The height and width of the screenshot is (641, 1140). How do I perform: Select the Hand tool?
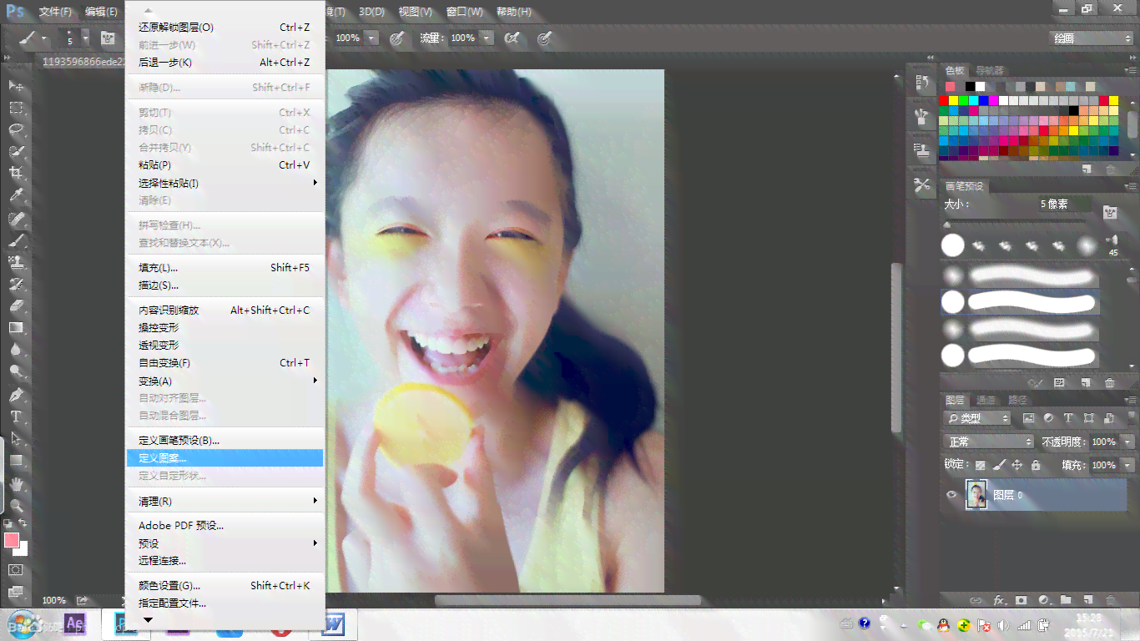tap(16, 483)
